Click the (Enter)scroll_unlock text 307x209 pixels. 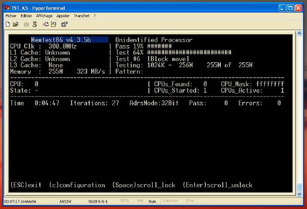(218, 185)
